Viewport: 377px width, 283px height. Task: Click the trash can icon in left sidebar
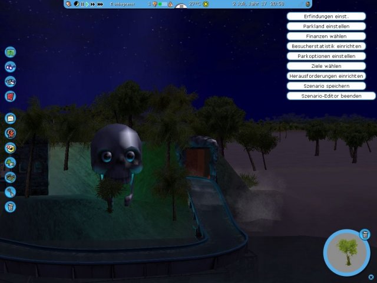coord(10,206)
